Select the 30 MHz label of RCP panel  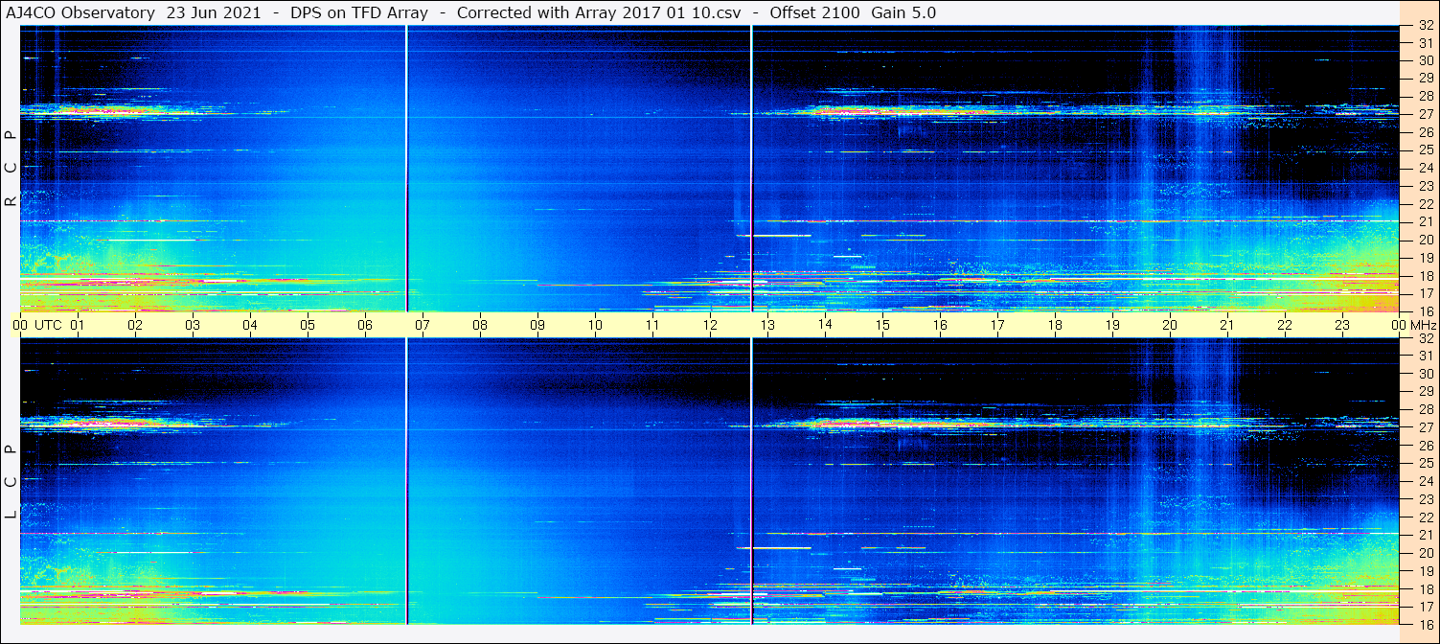click(1425, 60)
